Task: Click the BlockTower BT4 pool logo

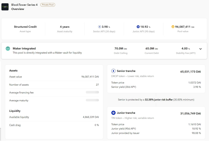Action: pos(5,7)
